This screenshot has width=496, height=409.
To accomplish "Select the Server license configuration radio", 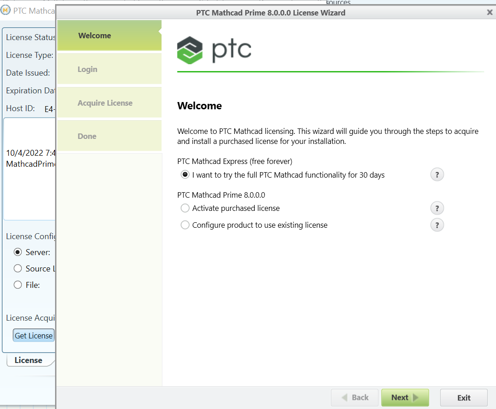I will click(x=17, y=252).
